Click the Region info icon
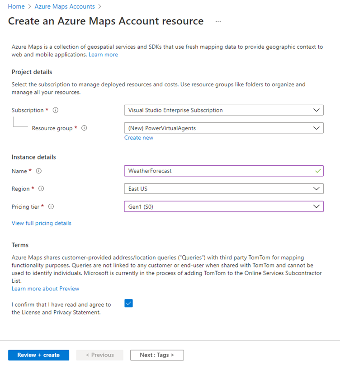 (41, 188)
